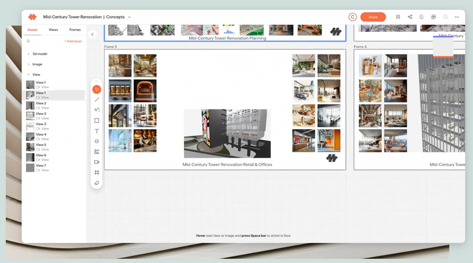Open the 3D object tool
The width and height of the screenshot is (473, 263).
[96, 141]
